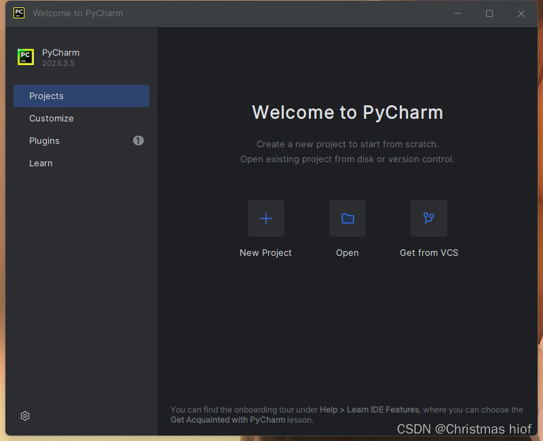Close the PyCharm welcome window

pyautogui.click(x=521, y=14)
